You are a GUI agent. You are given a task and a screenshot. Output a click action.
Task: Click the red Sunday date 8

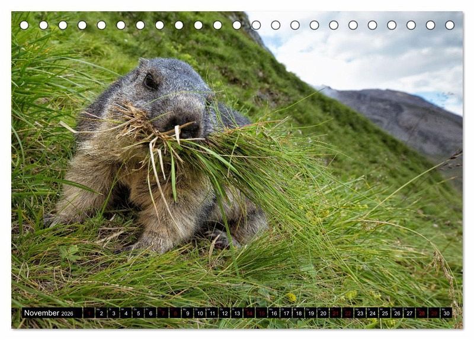pos(175,313)
